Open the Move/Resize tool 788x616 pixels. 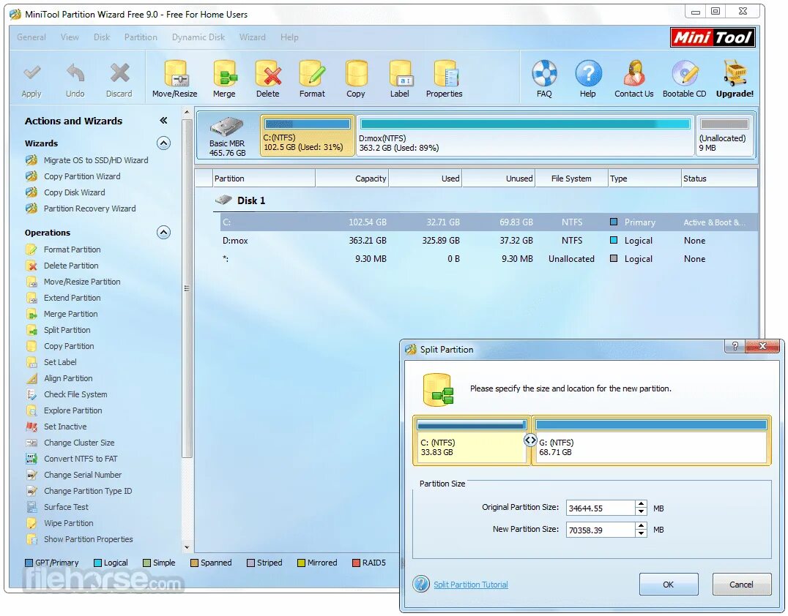coord(175,79)
